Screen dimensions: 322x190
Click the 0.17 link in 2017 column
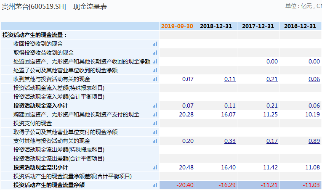tap(272, 141)
